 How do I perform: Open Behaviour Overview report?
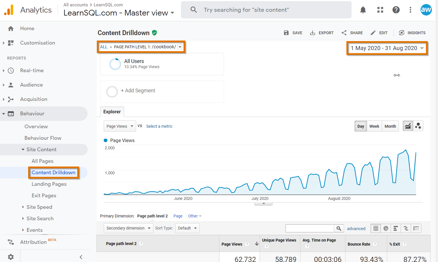[x=36, y=127]
